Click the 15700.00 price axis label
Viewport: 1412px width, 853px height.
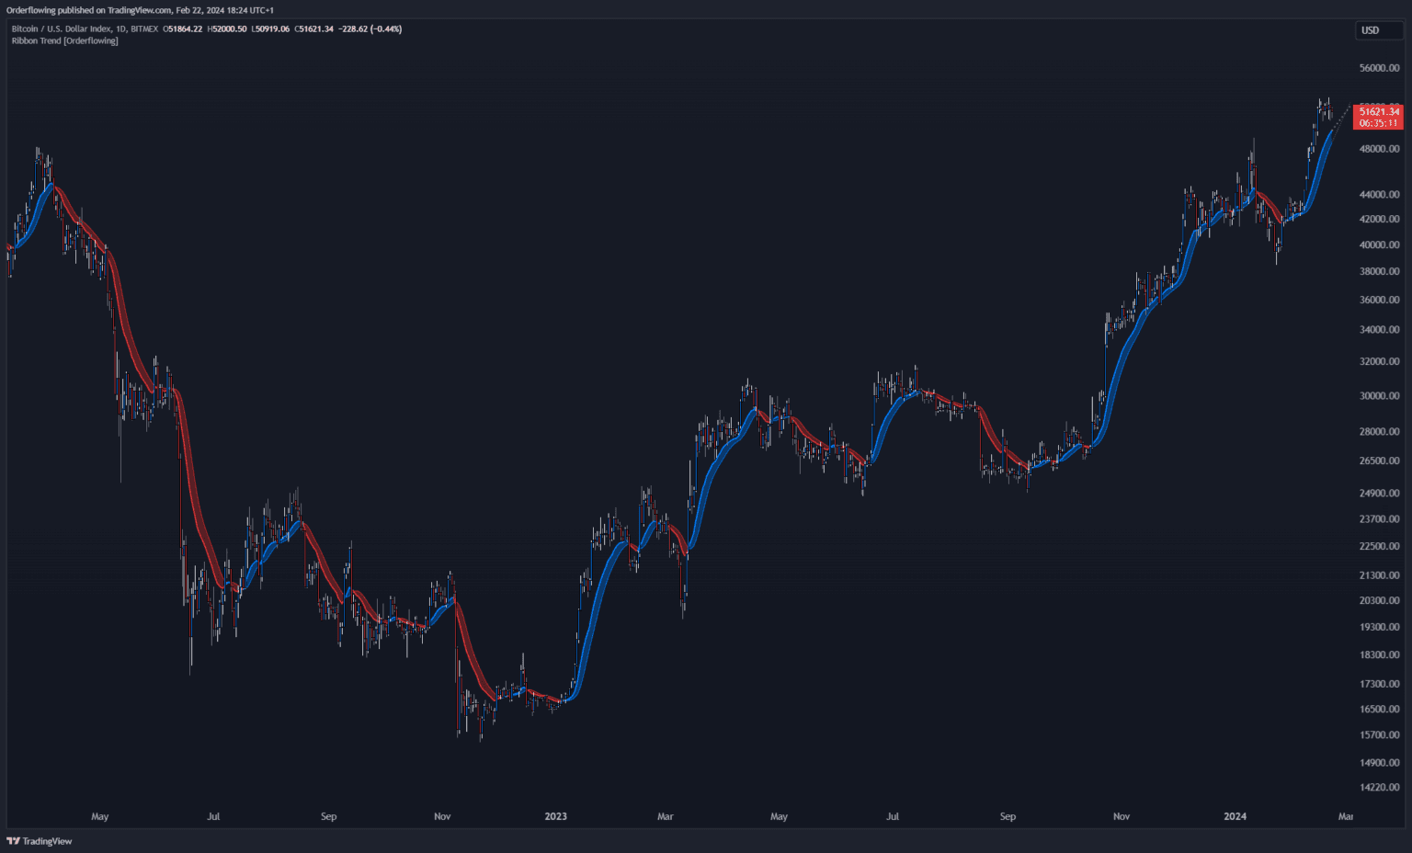pos(1379,734)
